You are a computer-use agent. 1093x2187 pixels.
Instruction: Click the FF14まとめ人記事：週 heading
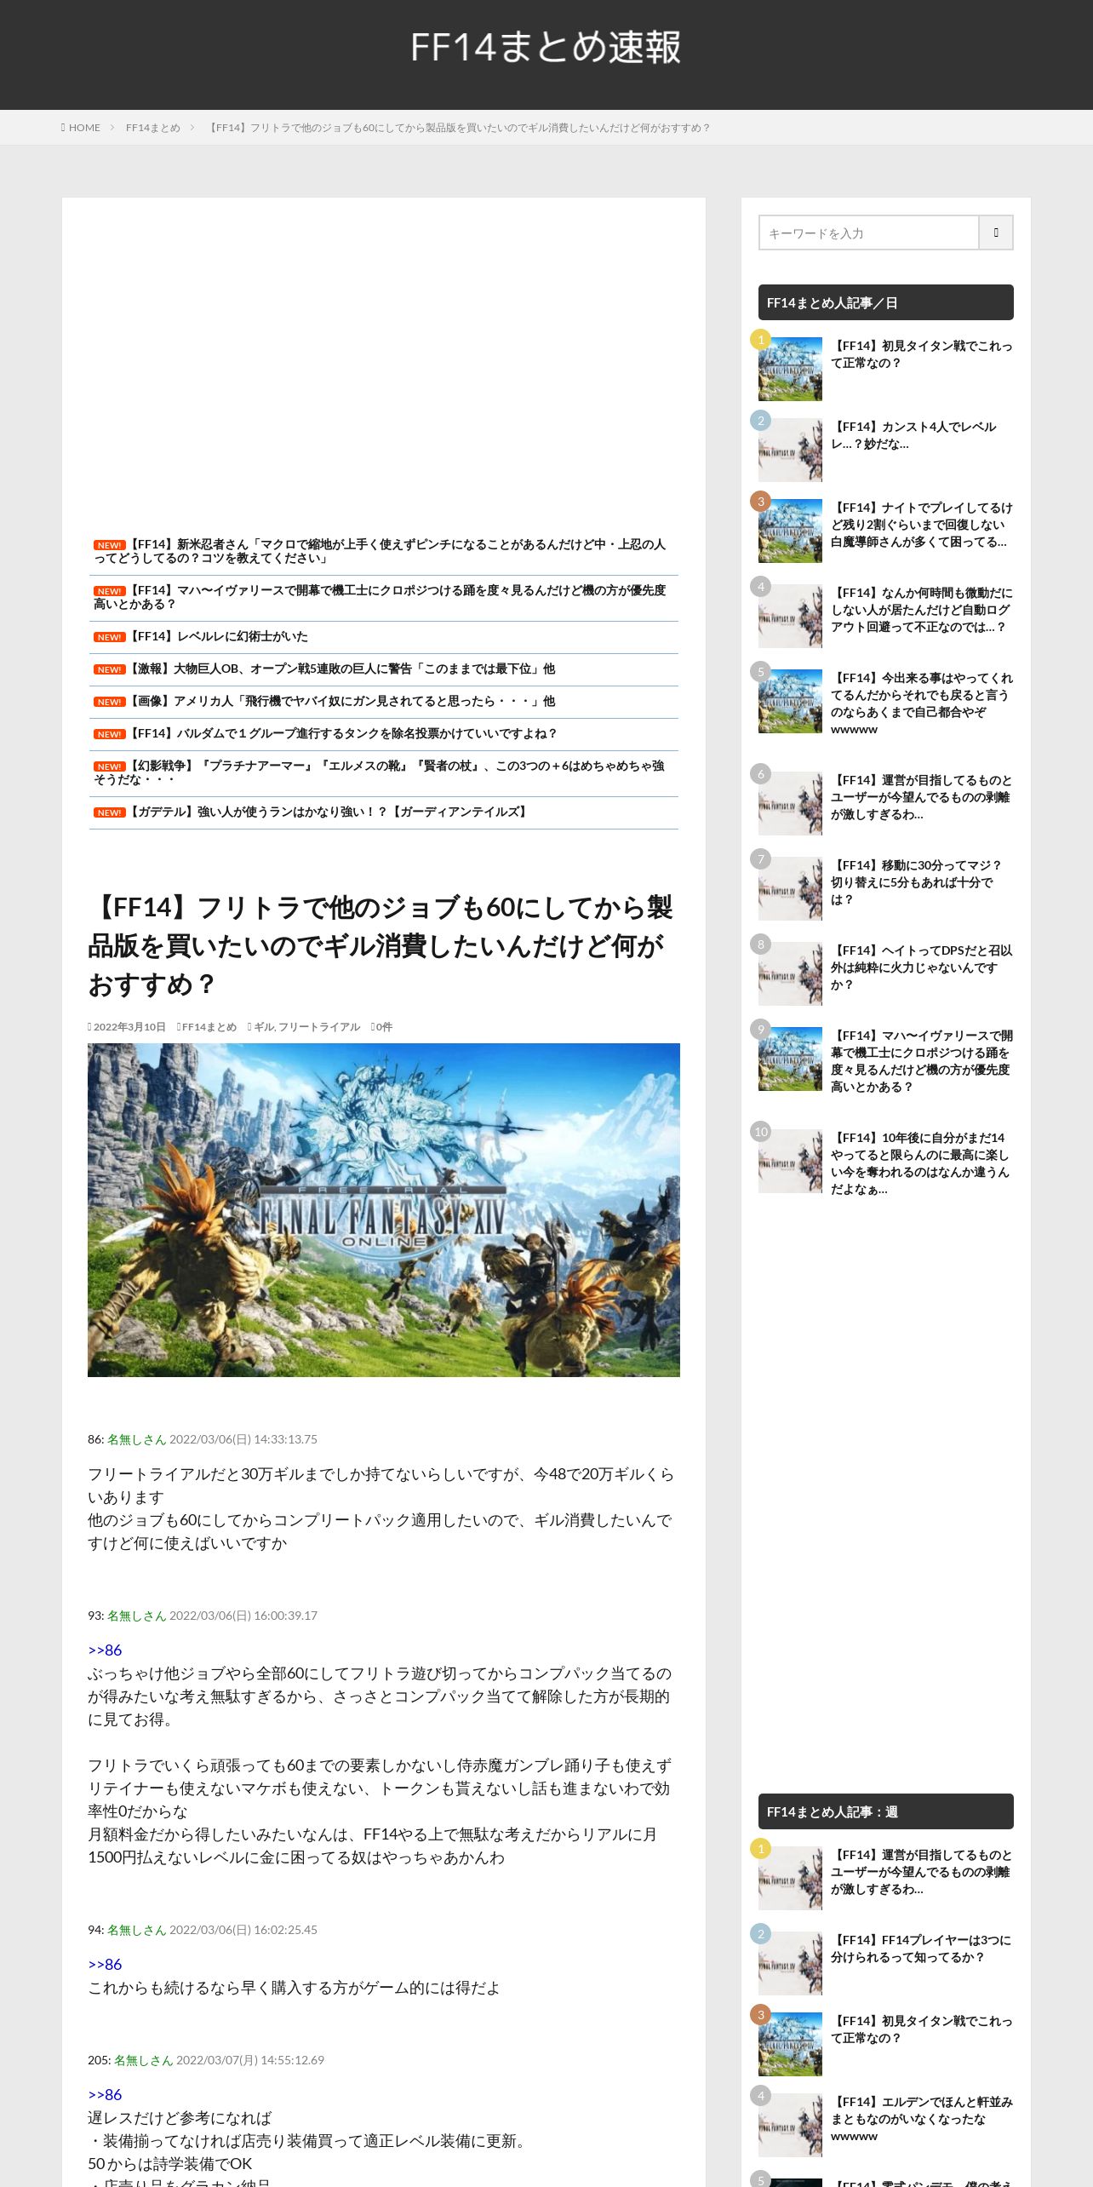point(886,1811)
